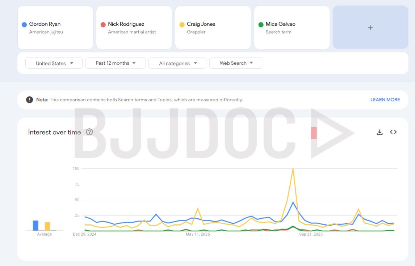The height and width of the screenshot is (266, 415).
Task: Click the blue average bar
Action: [x=35, y=226]
